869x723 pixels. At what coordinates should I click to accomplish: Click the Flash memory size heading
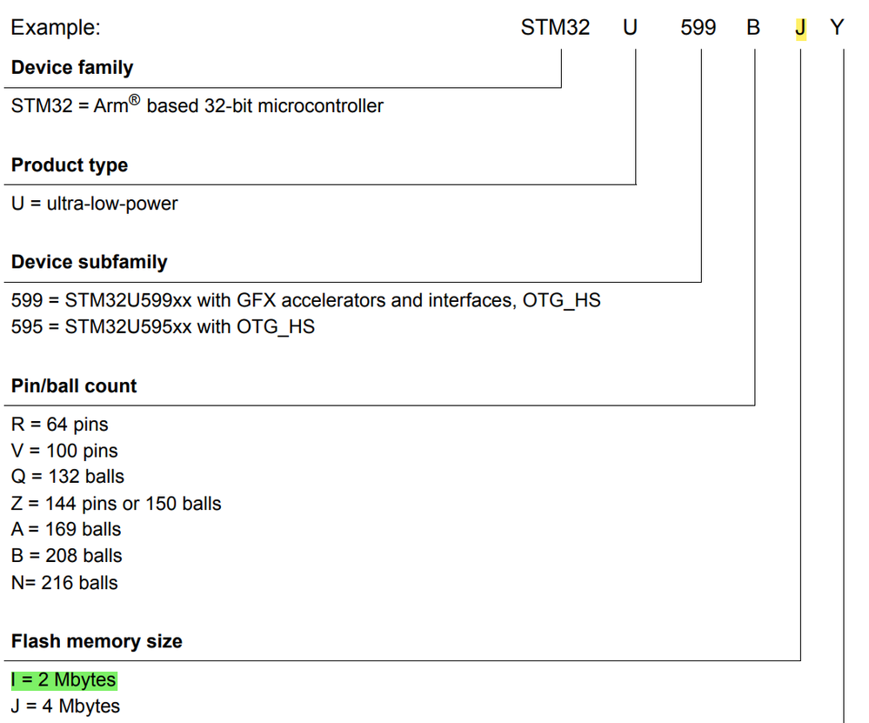(x=97, y=641)
